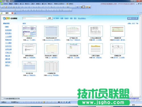Image resolution: width=142 pixels, height=107 pixels.
Task: Close the 首页 tab with the red X
Action: pyautogui.click(x=12, y=13)
